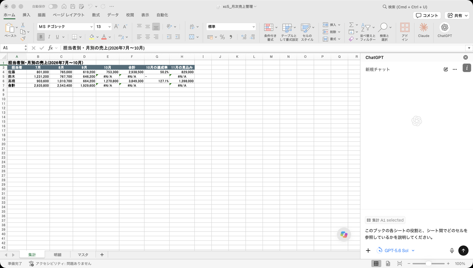Send the ChatGPT prompt

point(463,250)
